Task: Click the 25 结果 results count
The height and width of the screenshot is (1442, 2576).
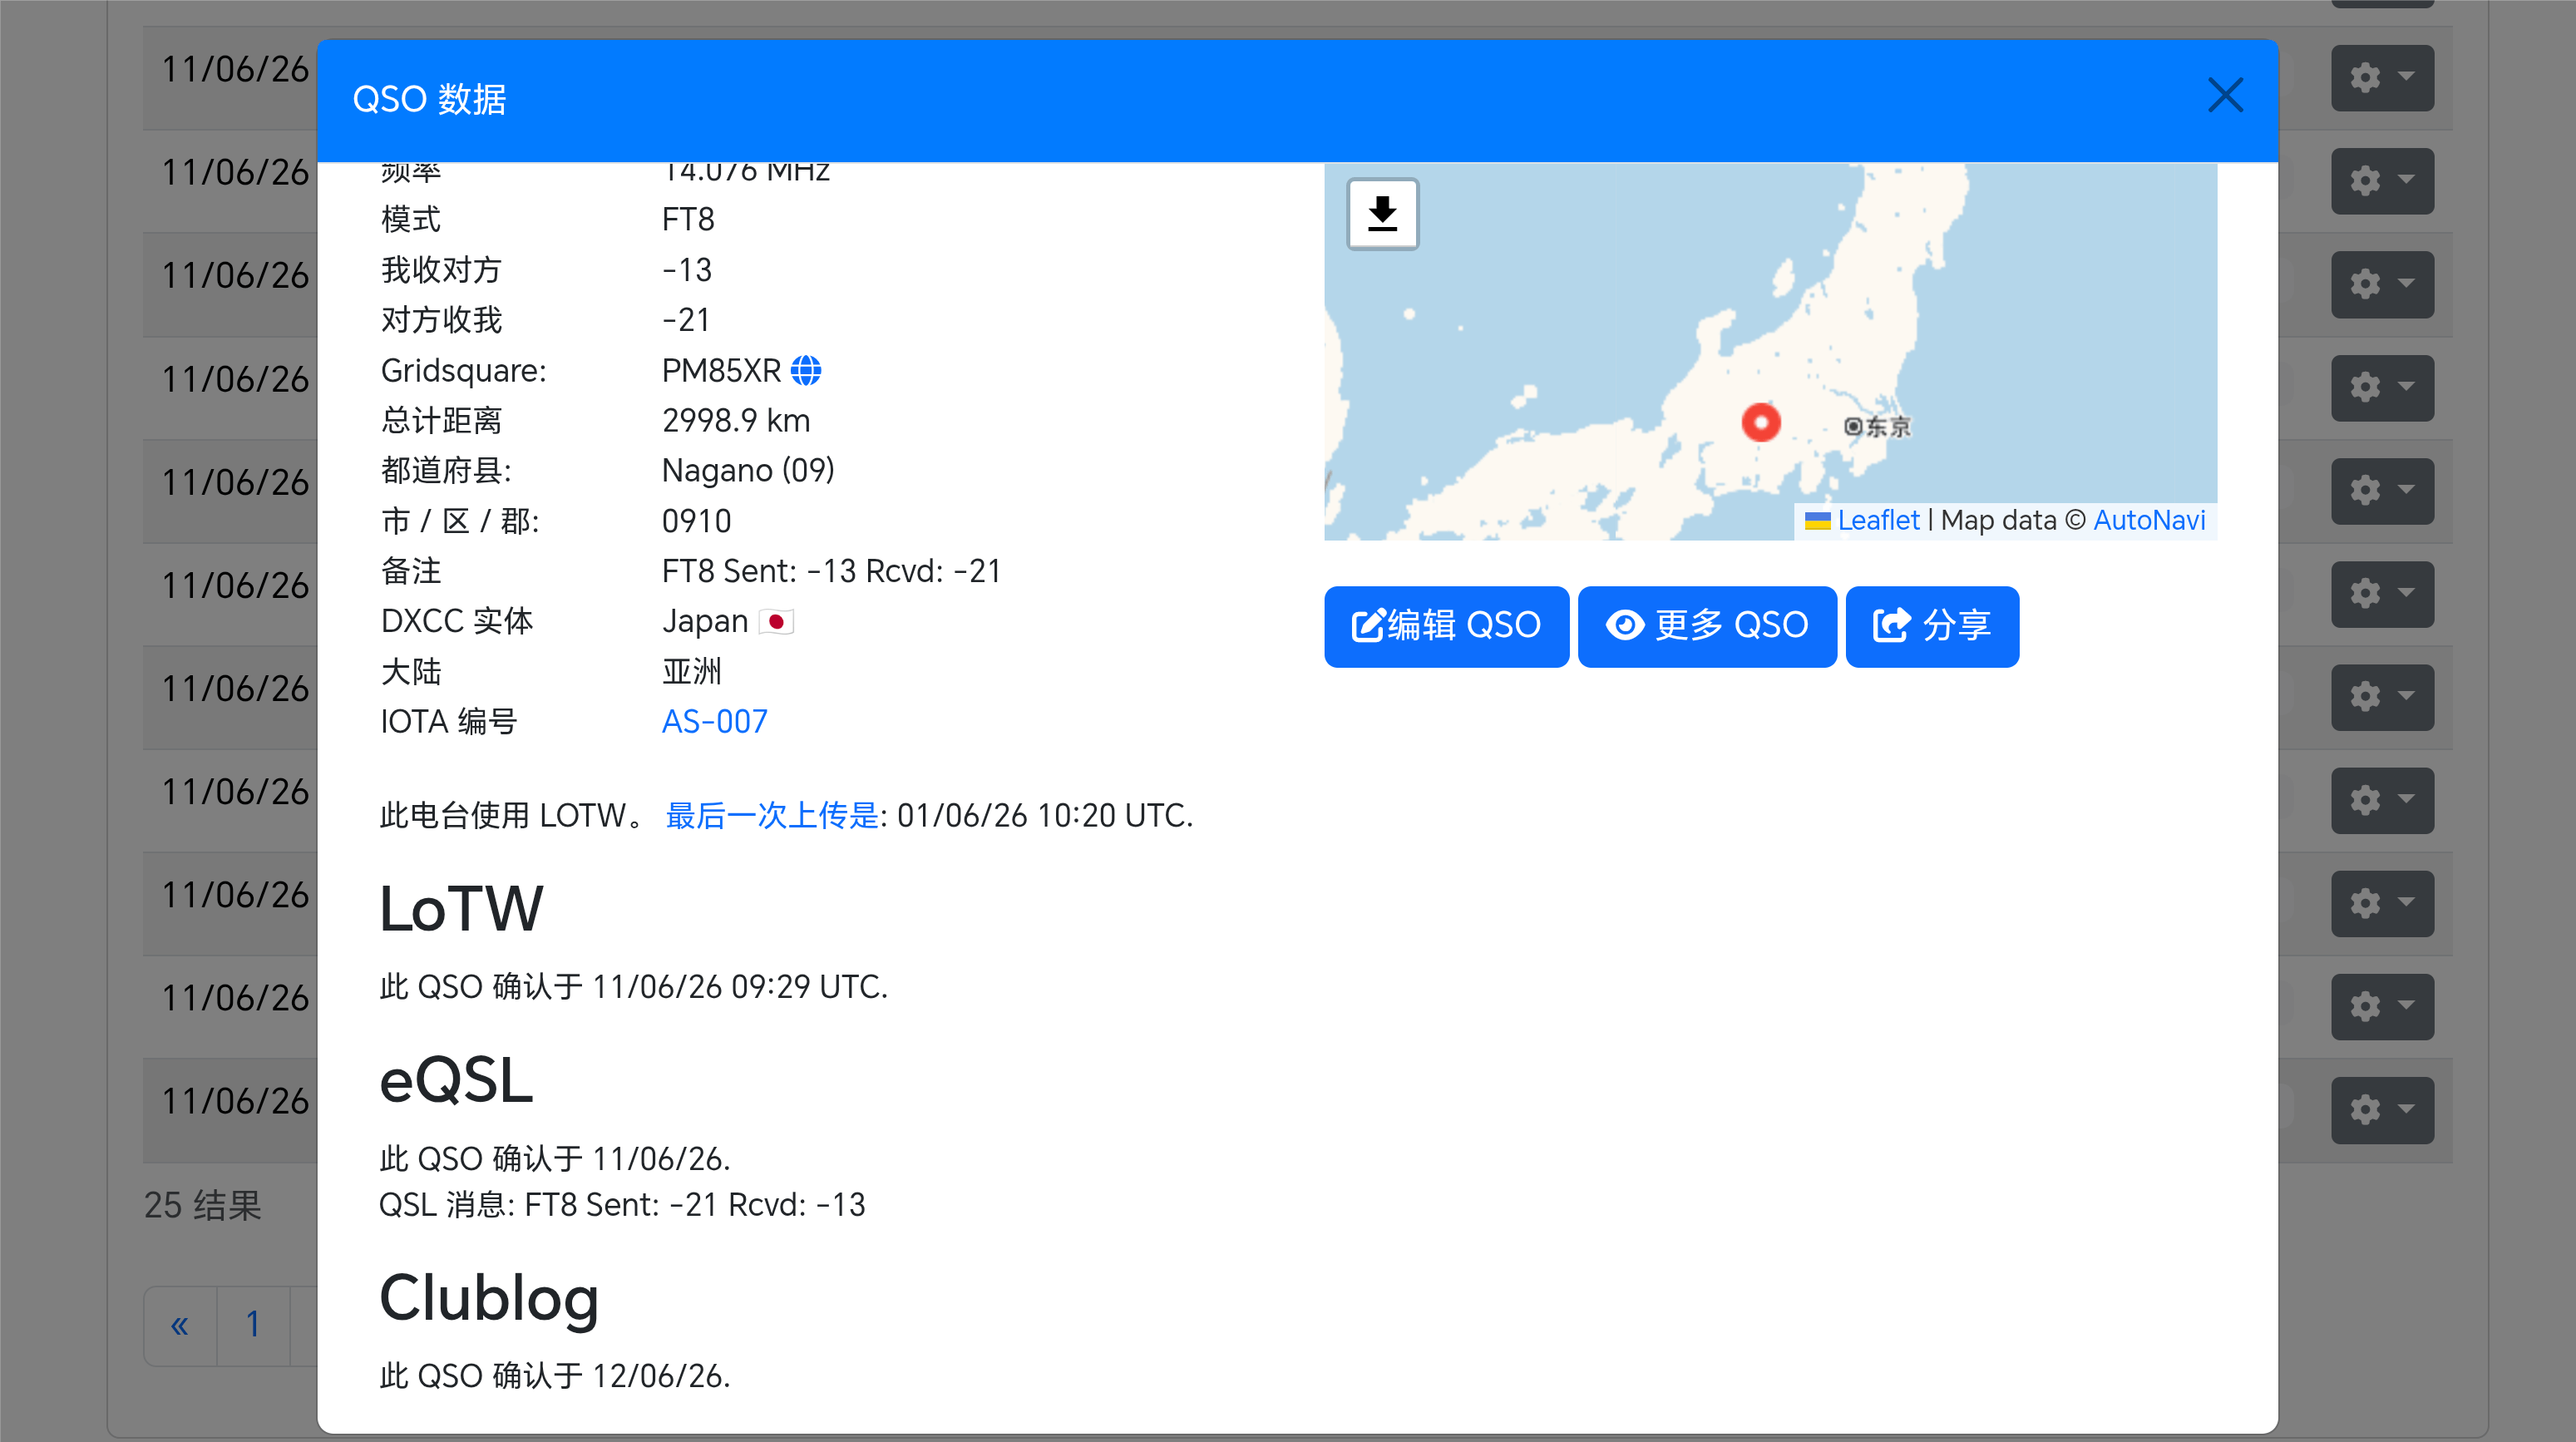Action: pyautogui.click(x=203, y=1206)
